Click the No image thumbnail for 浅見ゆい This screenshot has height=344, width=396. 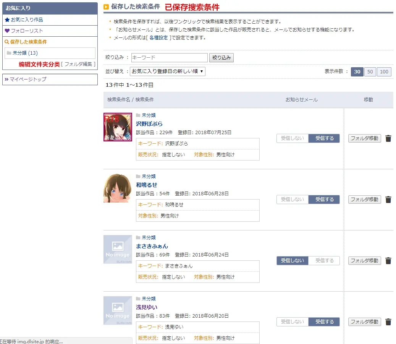(118, 311)
